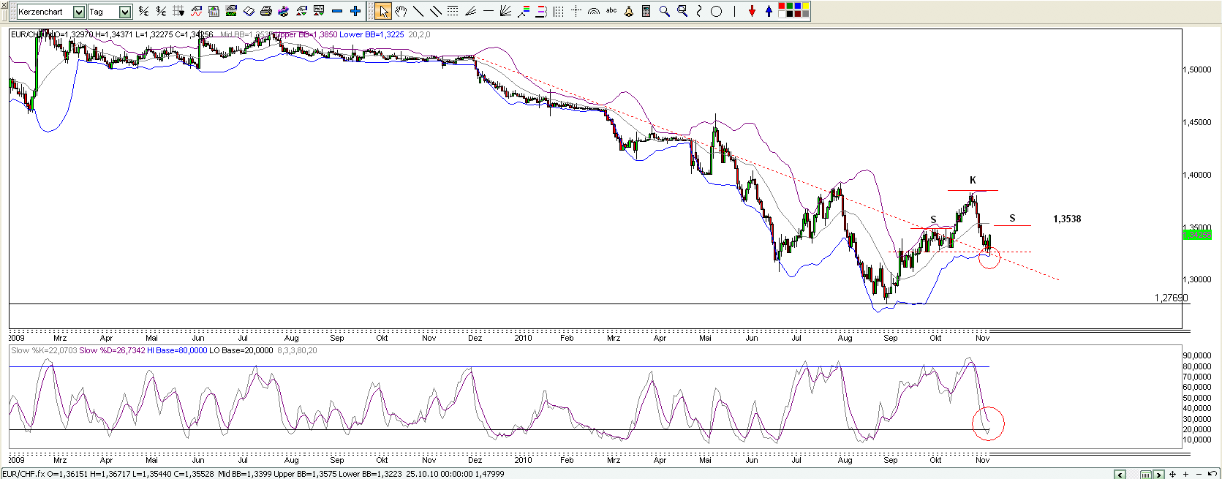The image size is (1222, 479).
Task: Select the circle drawing tool
Action: [716, 11]
